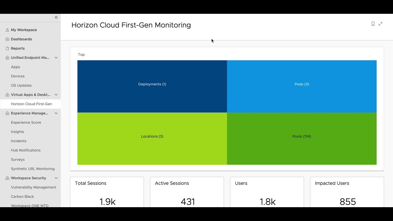Collapse the sidebar with the double-chevron icon

tap(56, 17)
